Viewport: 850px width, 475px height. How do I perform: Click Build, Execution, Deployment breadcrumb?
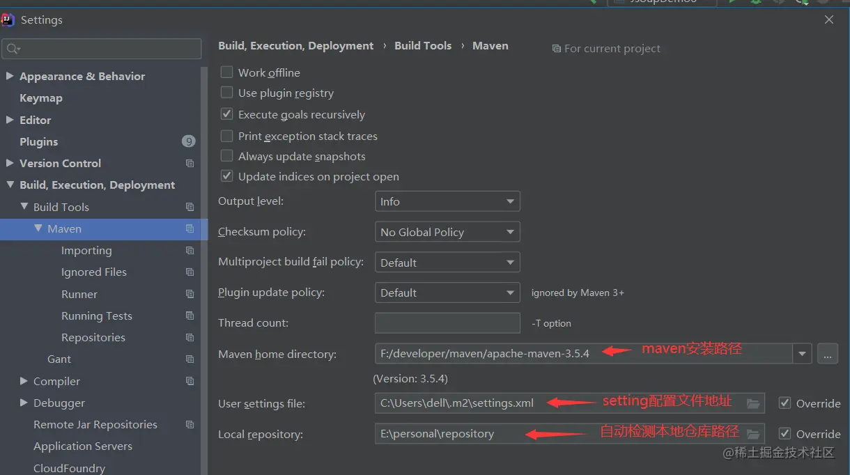tap(296, 46)
